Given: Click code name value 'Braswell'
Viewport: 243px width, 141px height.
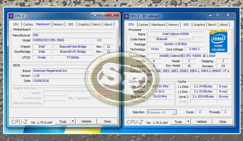Looking at the screenshot, I should tap(162, 39).
